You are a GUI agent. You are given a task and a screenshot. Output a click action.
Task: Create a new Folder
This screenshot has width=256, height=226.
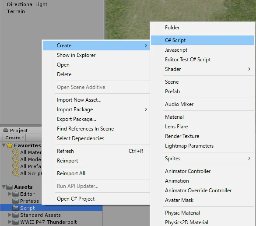(203, 28)
